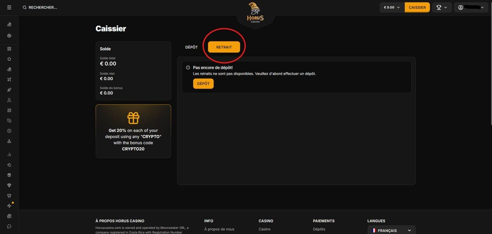This screenshot has width=492, height=234.
Task: Click the Solde total € 0.00 value
Action: (x=108, y=64)
